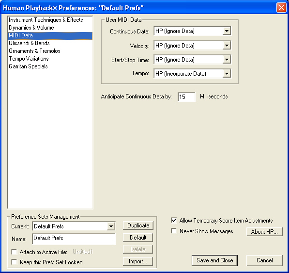Open the Tempo data dropdown
This screenshot has height=273, width=289.
(x=192, y=74)
